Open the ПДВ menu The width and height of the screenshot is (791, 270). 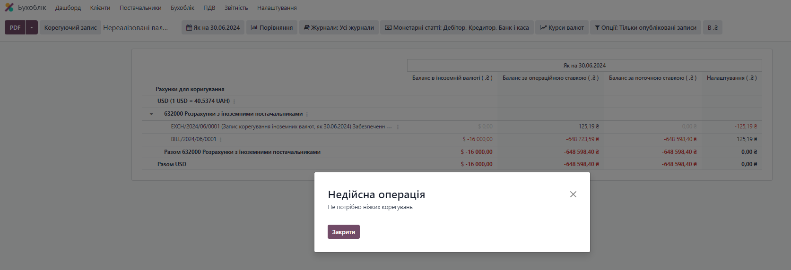tap(209, 8)
